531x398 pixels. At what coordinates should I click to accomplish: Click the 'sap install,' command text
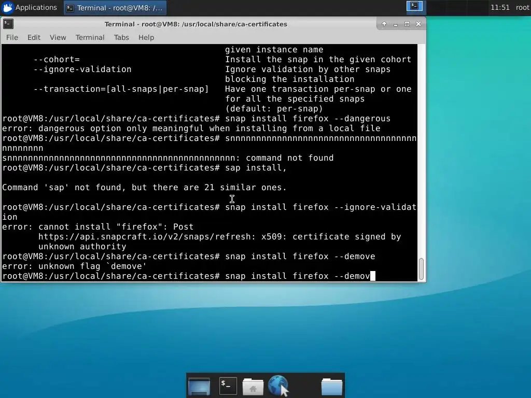point(256,168)
